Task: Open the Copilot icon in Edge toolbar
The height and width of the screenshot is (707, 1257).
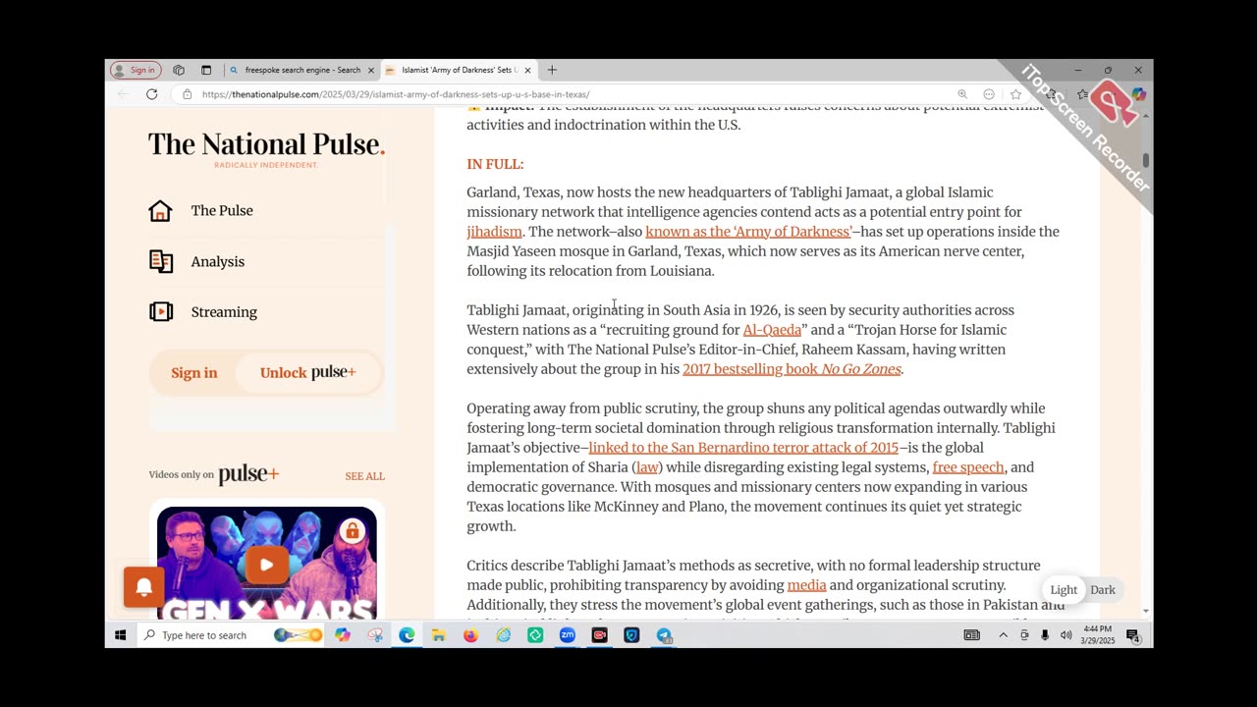Action: click(1138, 94)
